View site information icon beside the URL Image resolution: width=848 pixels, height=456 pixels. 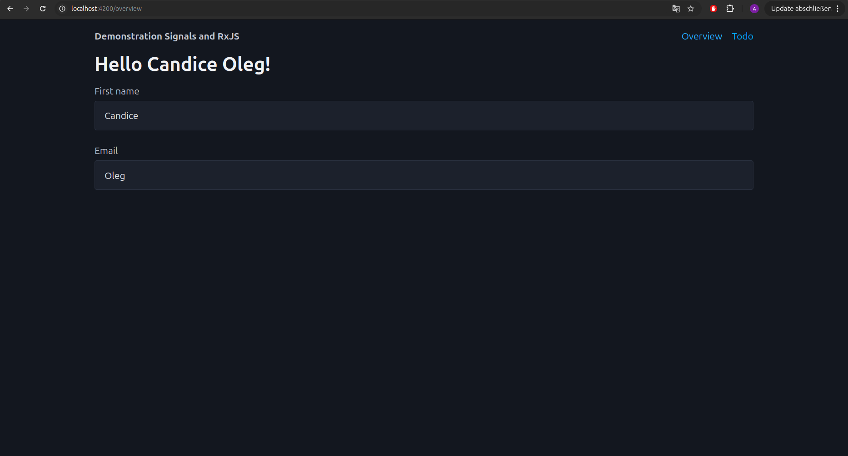(62, 9)
